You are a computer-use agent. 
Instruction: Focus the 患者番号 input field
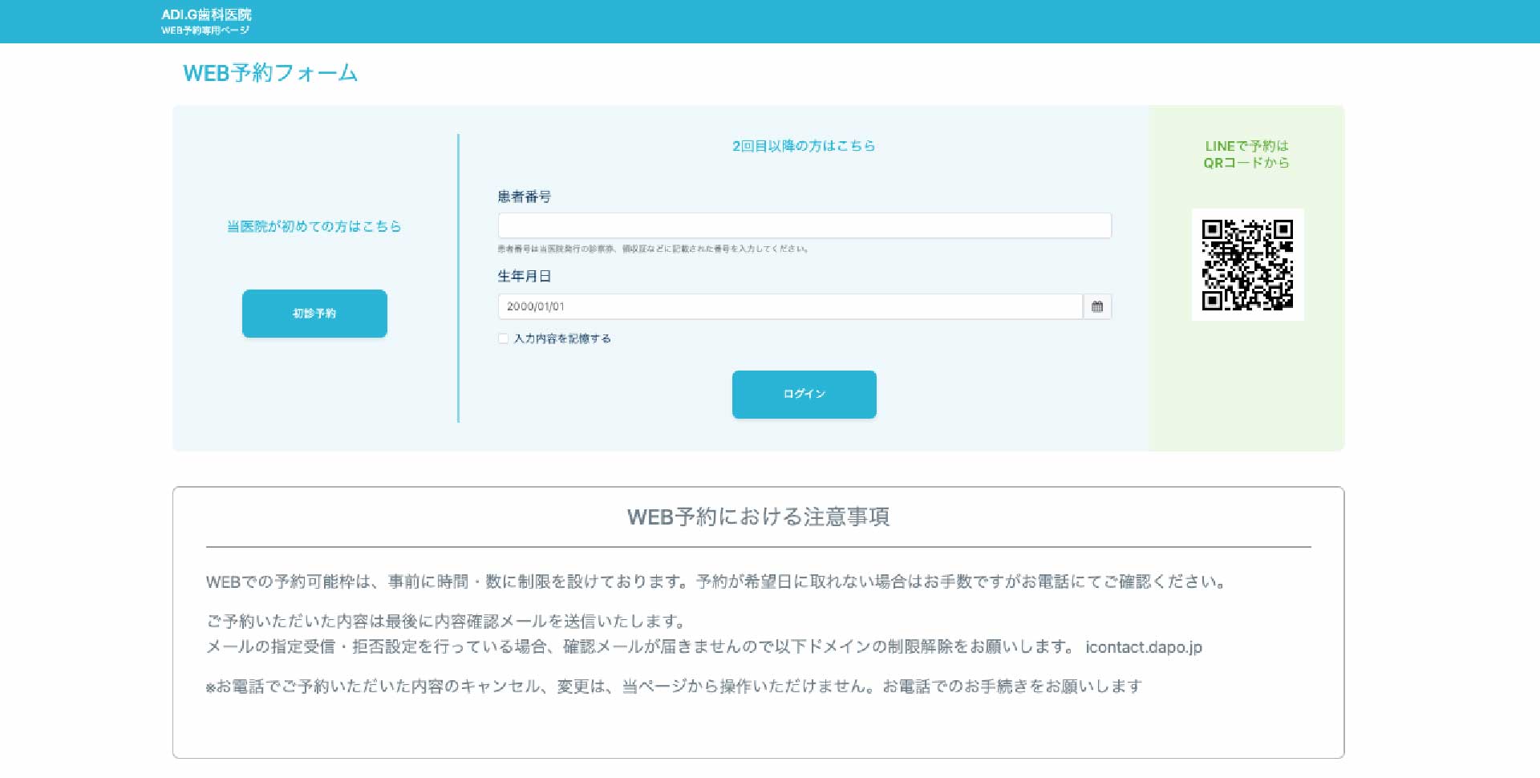pyautogui.click(x=804, y=225)
